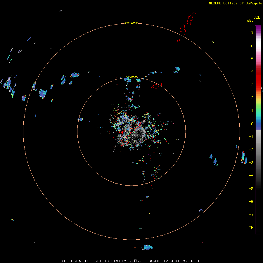Click the northernmost red island outline above 100 NMI ring
Screen dimensions: 263x263
point(191,18)
